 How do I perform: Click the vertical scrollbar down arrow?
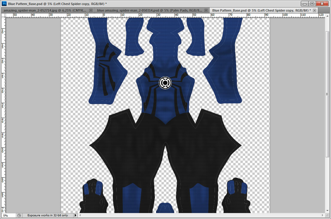tap(327, 211)
